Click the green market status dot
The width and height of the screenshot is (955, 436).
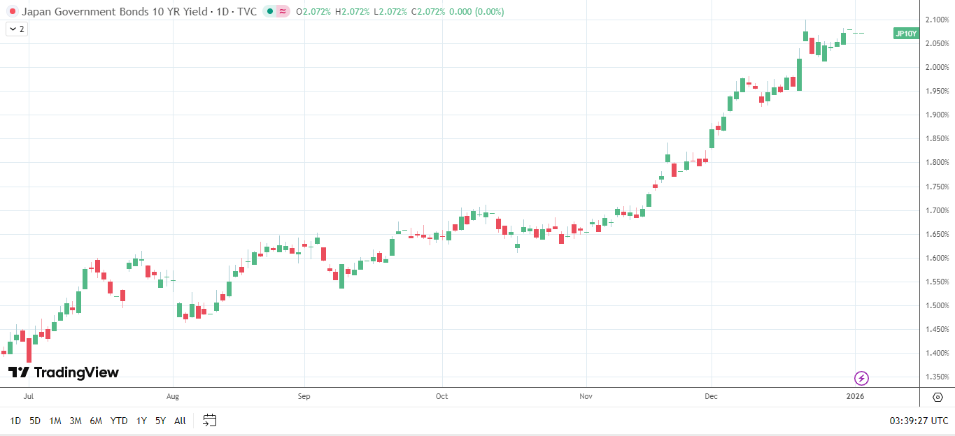pyautogui.click(x=269, y=12)
